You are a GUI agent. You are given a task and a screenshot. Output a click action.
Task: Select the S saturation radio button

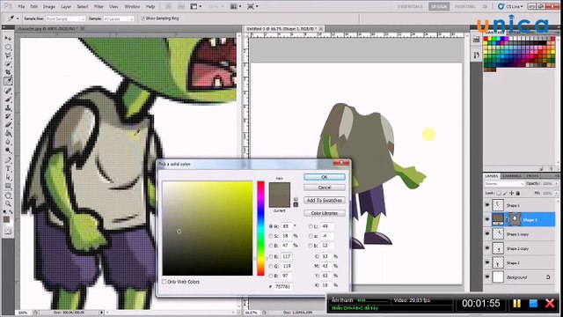point(271,236)
